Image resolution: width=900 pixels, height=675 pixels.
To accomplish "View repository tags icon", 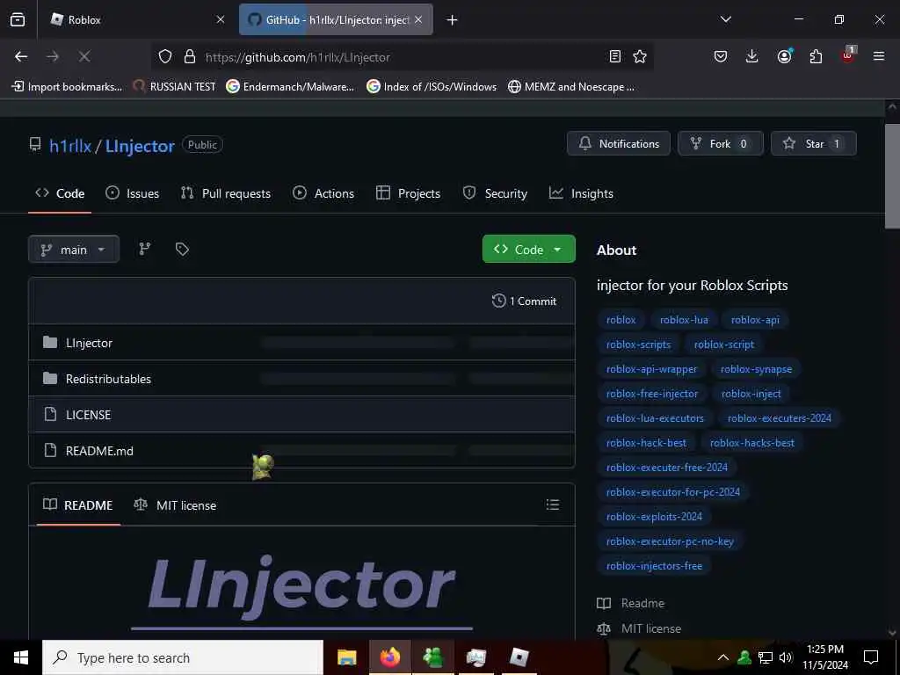I will (182, 249).
